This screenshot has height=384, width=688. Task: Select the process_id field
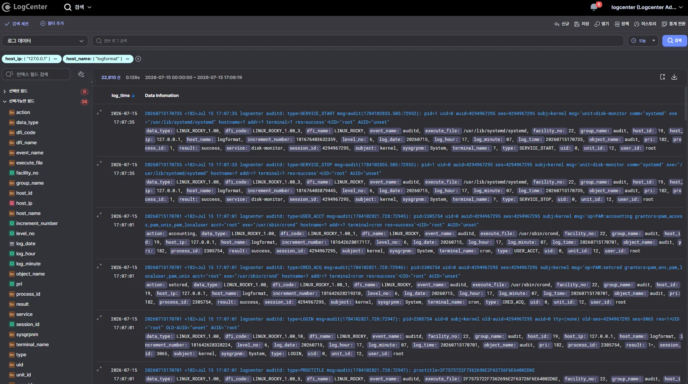(28, 294)
